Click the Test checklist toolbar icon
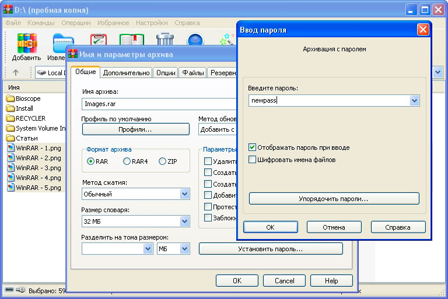This screenshot has width=448, height=299. (x=99, y=40)
